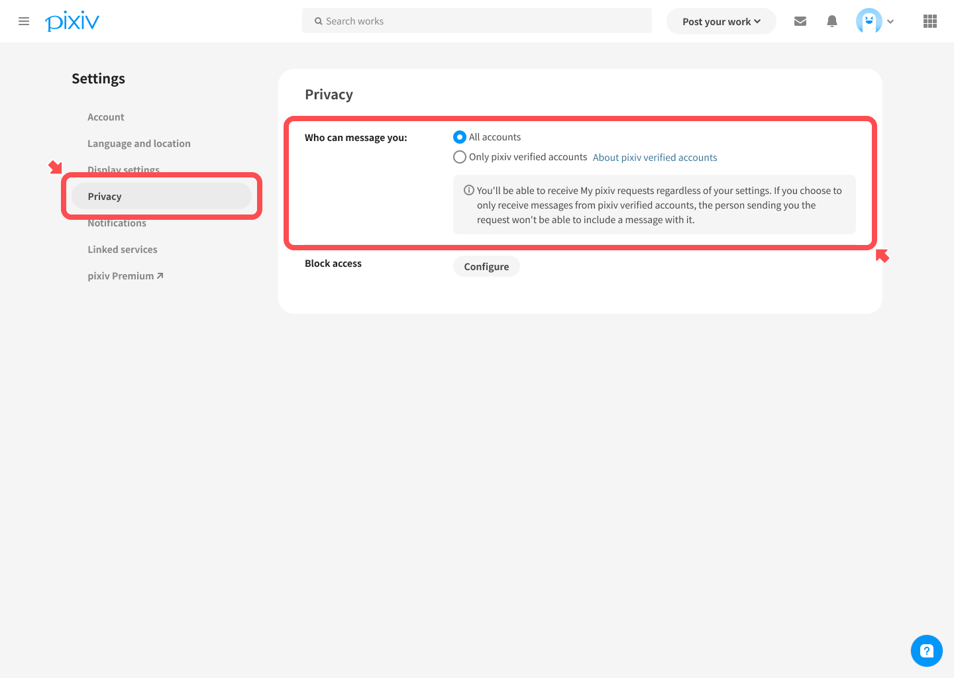Open notifications bell icon
Viewport: 954px width, 678px height.
click(x=832, y=21)
